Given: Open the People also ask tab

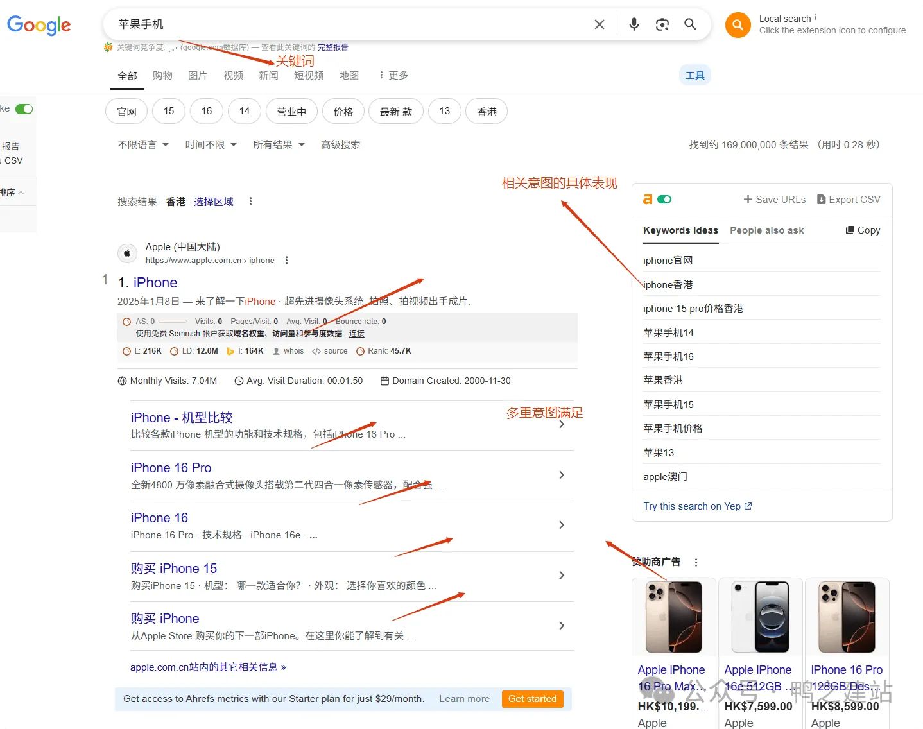Looking at the screenshot, I should coord(766,230).
